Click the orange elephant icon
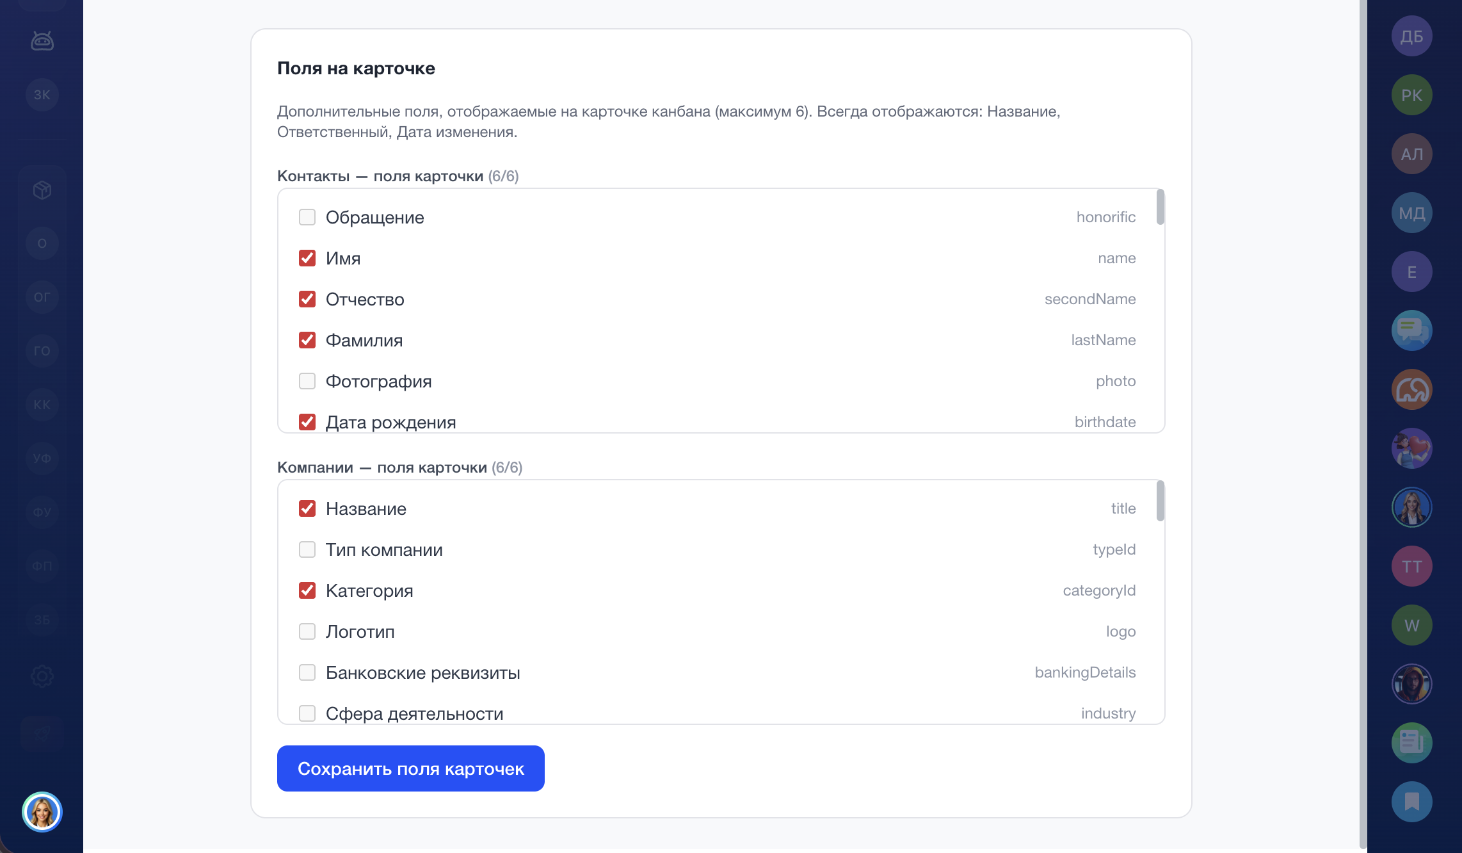This screenshot has width=1462, height=853. tap(1411, 389)
